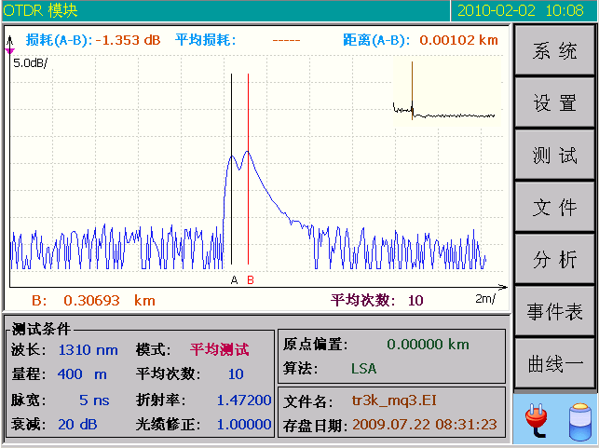Click the algorithm value LSA
The height and width of the screenshot is (448, 599).
(x=363, y=369)
